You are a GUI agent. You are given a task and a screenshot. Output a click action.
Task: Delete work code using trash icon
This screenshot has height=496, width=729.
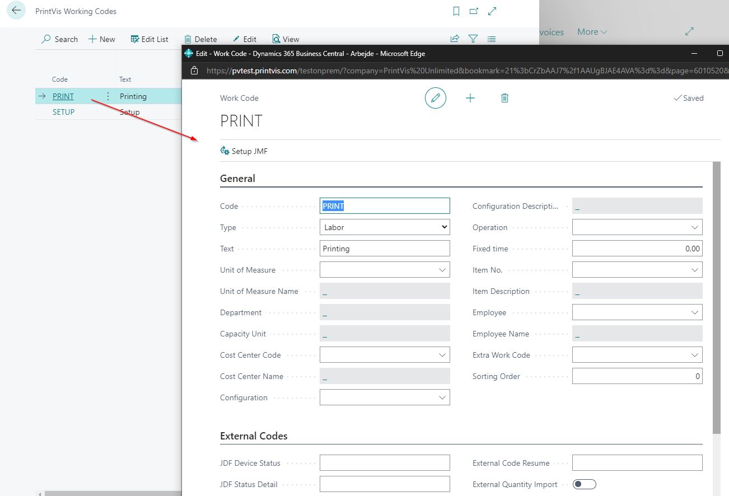(x=504, y=98)
